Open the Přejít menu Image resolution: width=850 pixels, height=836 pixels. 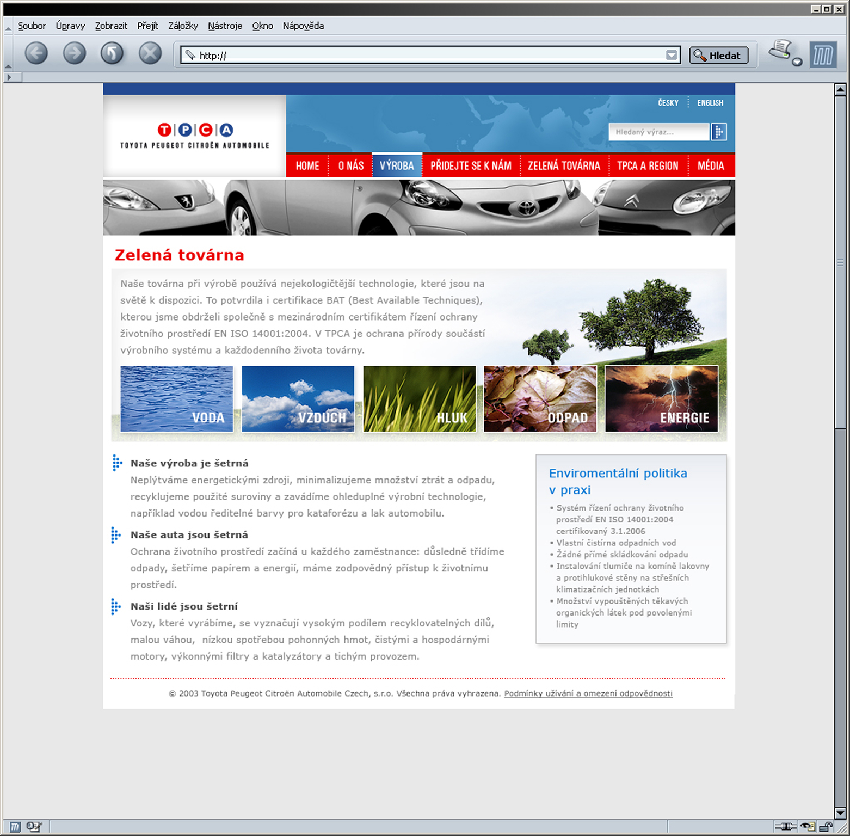147,26
